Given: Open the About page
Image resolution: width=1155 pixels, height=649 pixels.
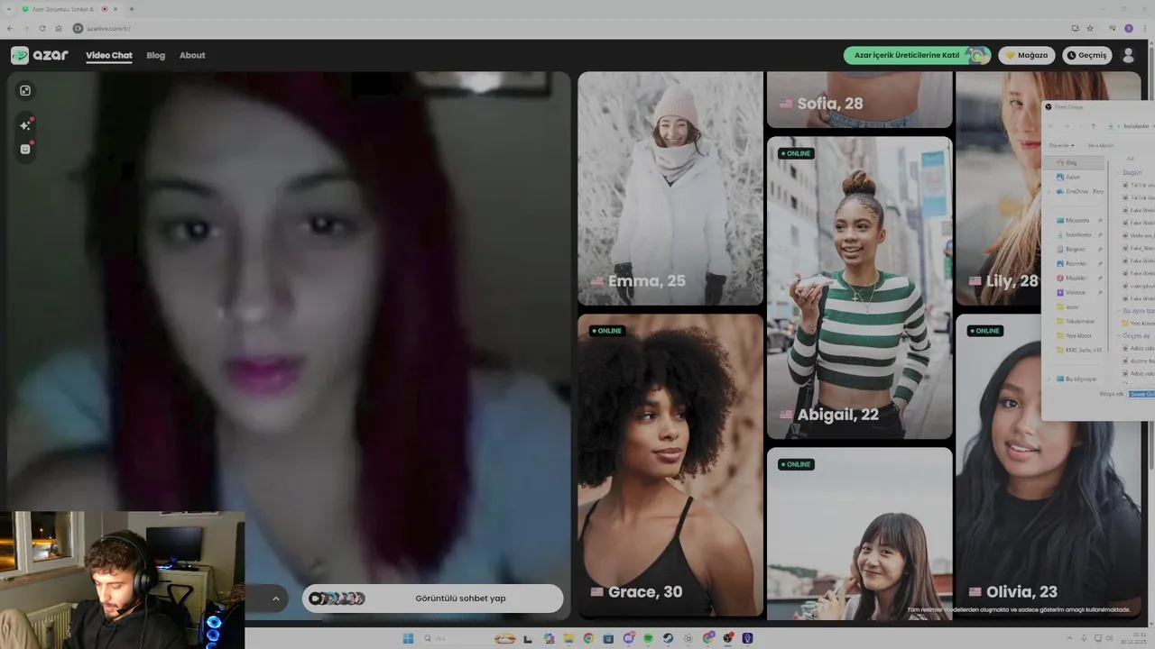Looking at the screenshot, I should click(x=192, y=55).
